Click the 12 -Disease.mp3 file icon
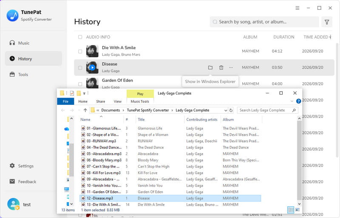This screenshot has width=340, height=218. point(83,198)
